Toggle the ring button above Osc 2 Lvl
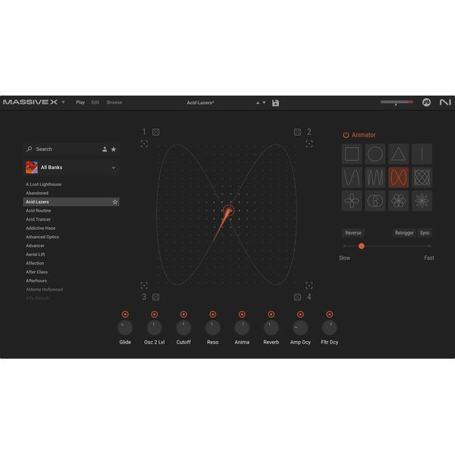This screenshot has height=455, width=455. [x=155, y=314]
